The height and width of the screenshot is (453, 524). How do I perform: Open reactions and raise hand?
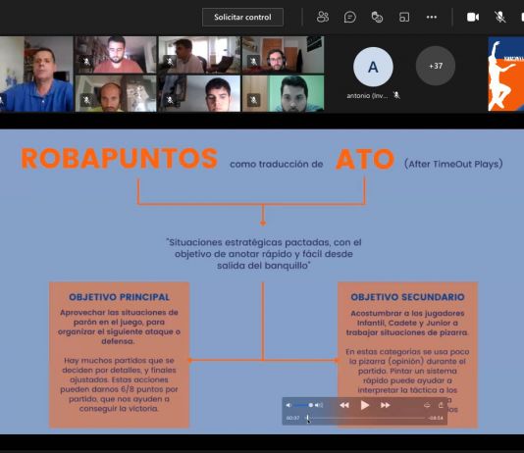(x=377, y=17)
